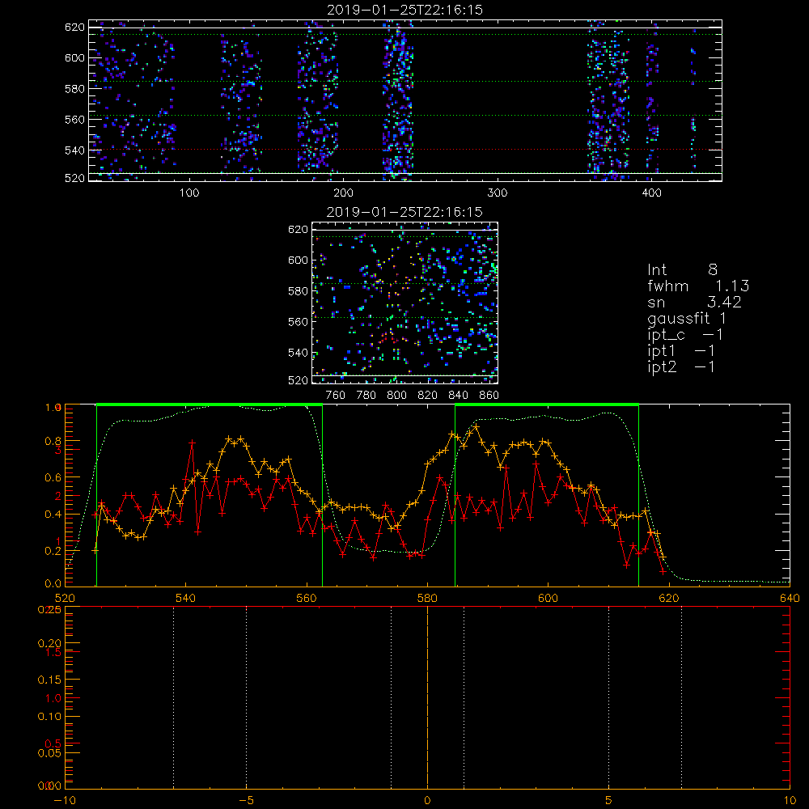Click the 580 tick label on the profile plot x-axis

427,598
